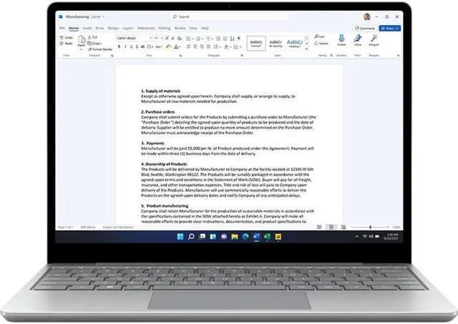Viewport: 458px width, 324px height.
Task: Adjust the zoom slider in status bar
Action: point(370,227)
